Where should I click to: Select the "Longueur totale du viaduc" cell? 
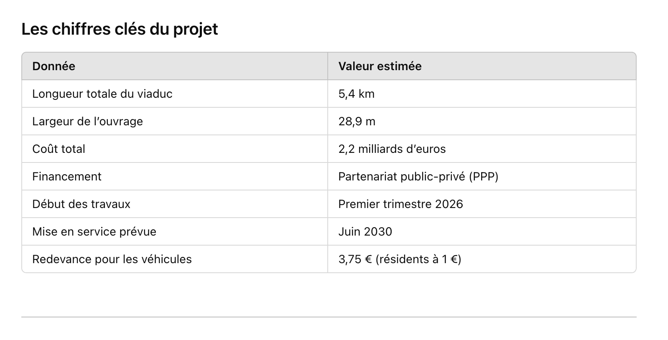[102, 94]
